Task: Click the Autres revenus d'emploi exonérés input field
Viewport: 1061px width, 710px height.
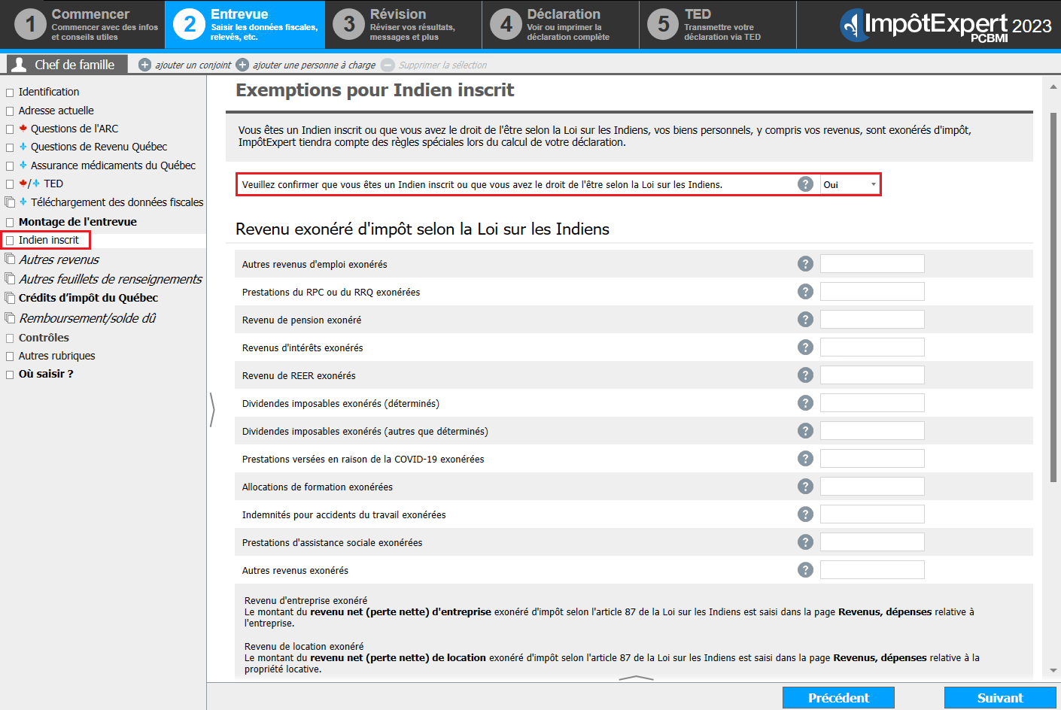Action: tap(872, 264)
